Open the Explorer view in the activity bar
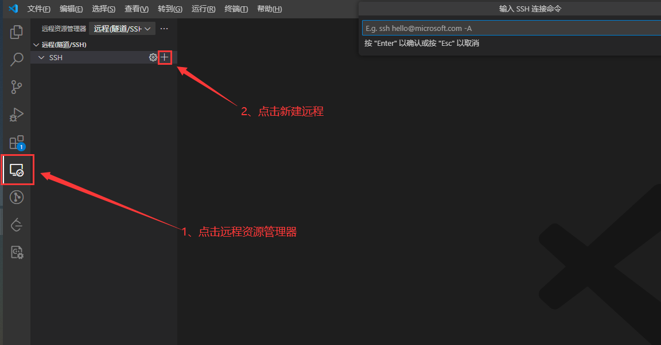 (x=17, y=32)
